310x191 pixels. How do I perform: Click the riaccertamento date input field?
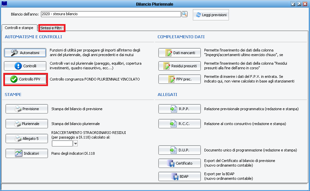[62, 143]
